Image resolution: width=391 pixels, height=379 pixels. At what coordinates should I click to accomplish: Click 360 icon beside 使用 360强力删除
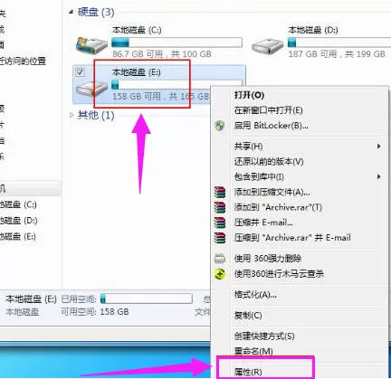click(220, 259)
